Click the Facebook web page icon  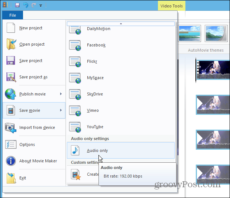(75, 45)
